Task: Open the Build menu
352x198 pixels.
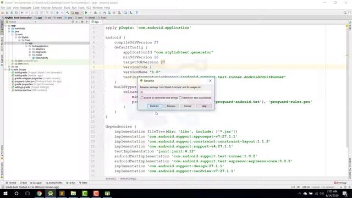Action: point(67,8)
